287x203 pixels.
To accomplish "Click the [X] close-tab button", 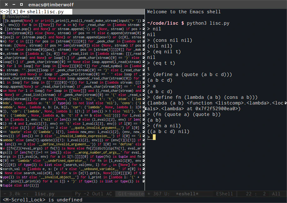I will pyautogui.click(x=14, y=12).
